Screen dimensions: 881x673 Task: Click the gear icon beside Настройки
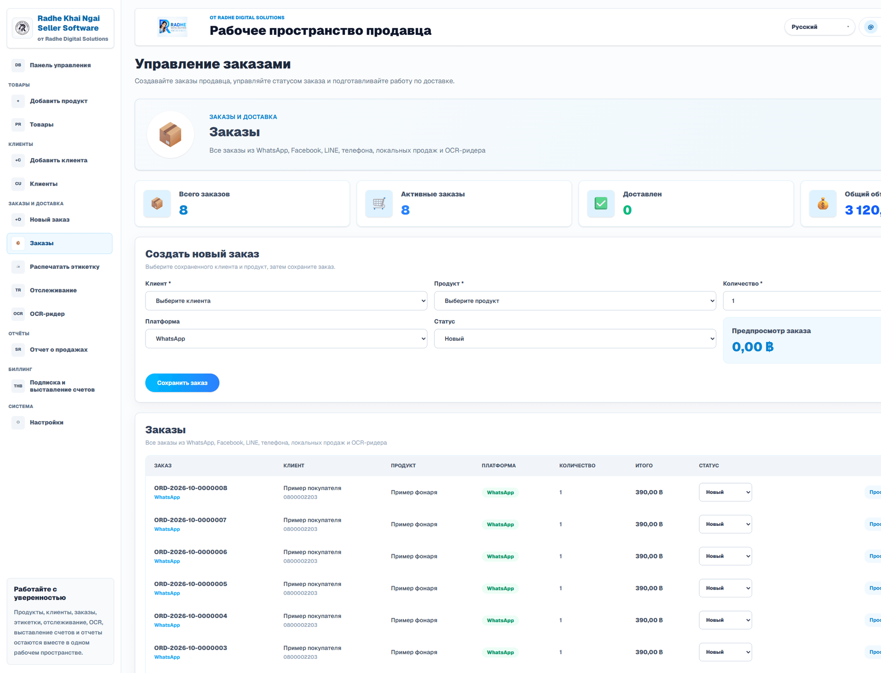[x=18, y=422]
